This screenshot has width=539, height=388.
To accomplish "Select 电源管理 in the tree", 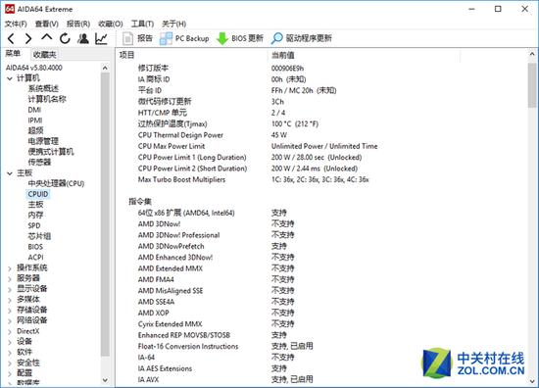I will pyautogui.click(x=43, y=141).
